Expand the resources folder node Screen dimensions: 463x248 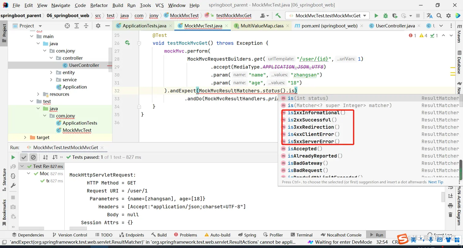point(38,94)
